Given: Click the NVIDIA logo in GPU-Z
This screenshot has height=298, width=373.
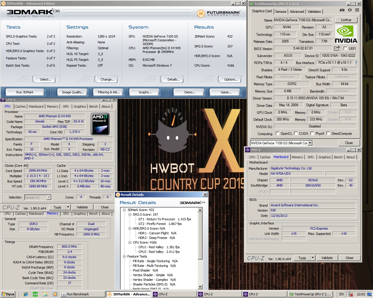Looking at the screenshot, I should point(346,34).
